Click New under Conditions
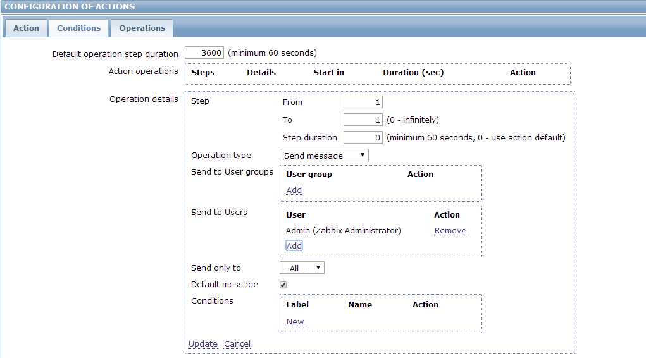The image size is (646, 358). (x=295, y=321)
